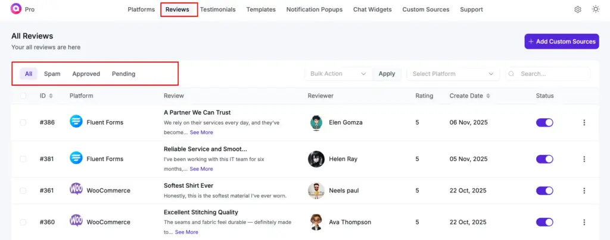Select all reviews header checkbox
610x240 pixels.
[x=23, y=96]
